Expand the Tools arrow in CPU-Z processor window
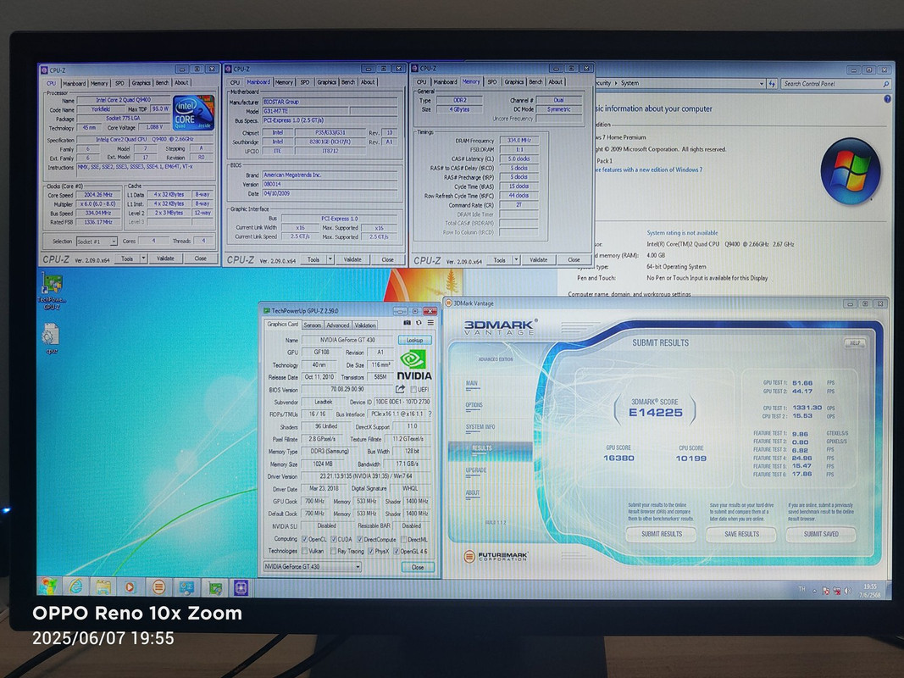Image resolution: width=904 pixels, height=678 pixels. click(143, 258)
